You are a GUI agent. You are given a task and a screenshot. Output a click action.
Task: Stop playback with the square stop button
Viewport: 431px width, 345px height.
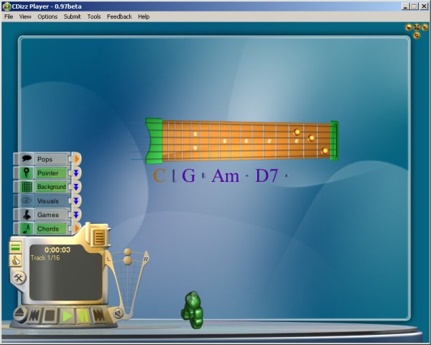pos(50,316)
